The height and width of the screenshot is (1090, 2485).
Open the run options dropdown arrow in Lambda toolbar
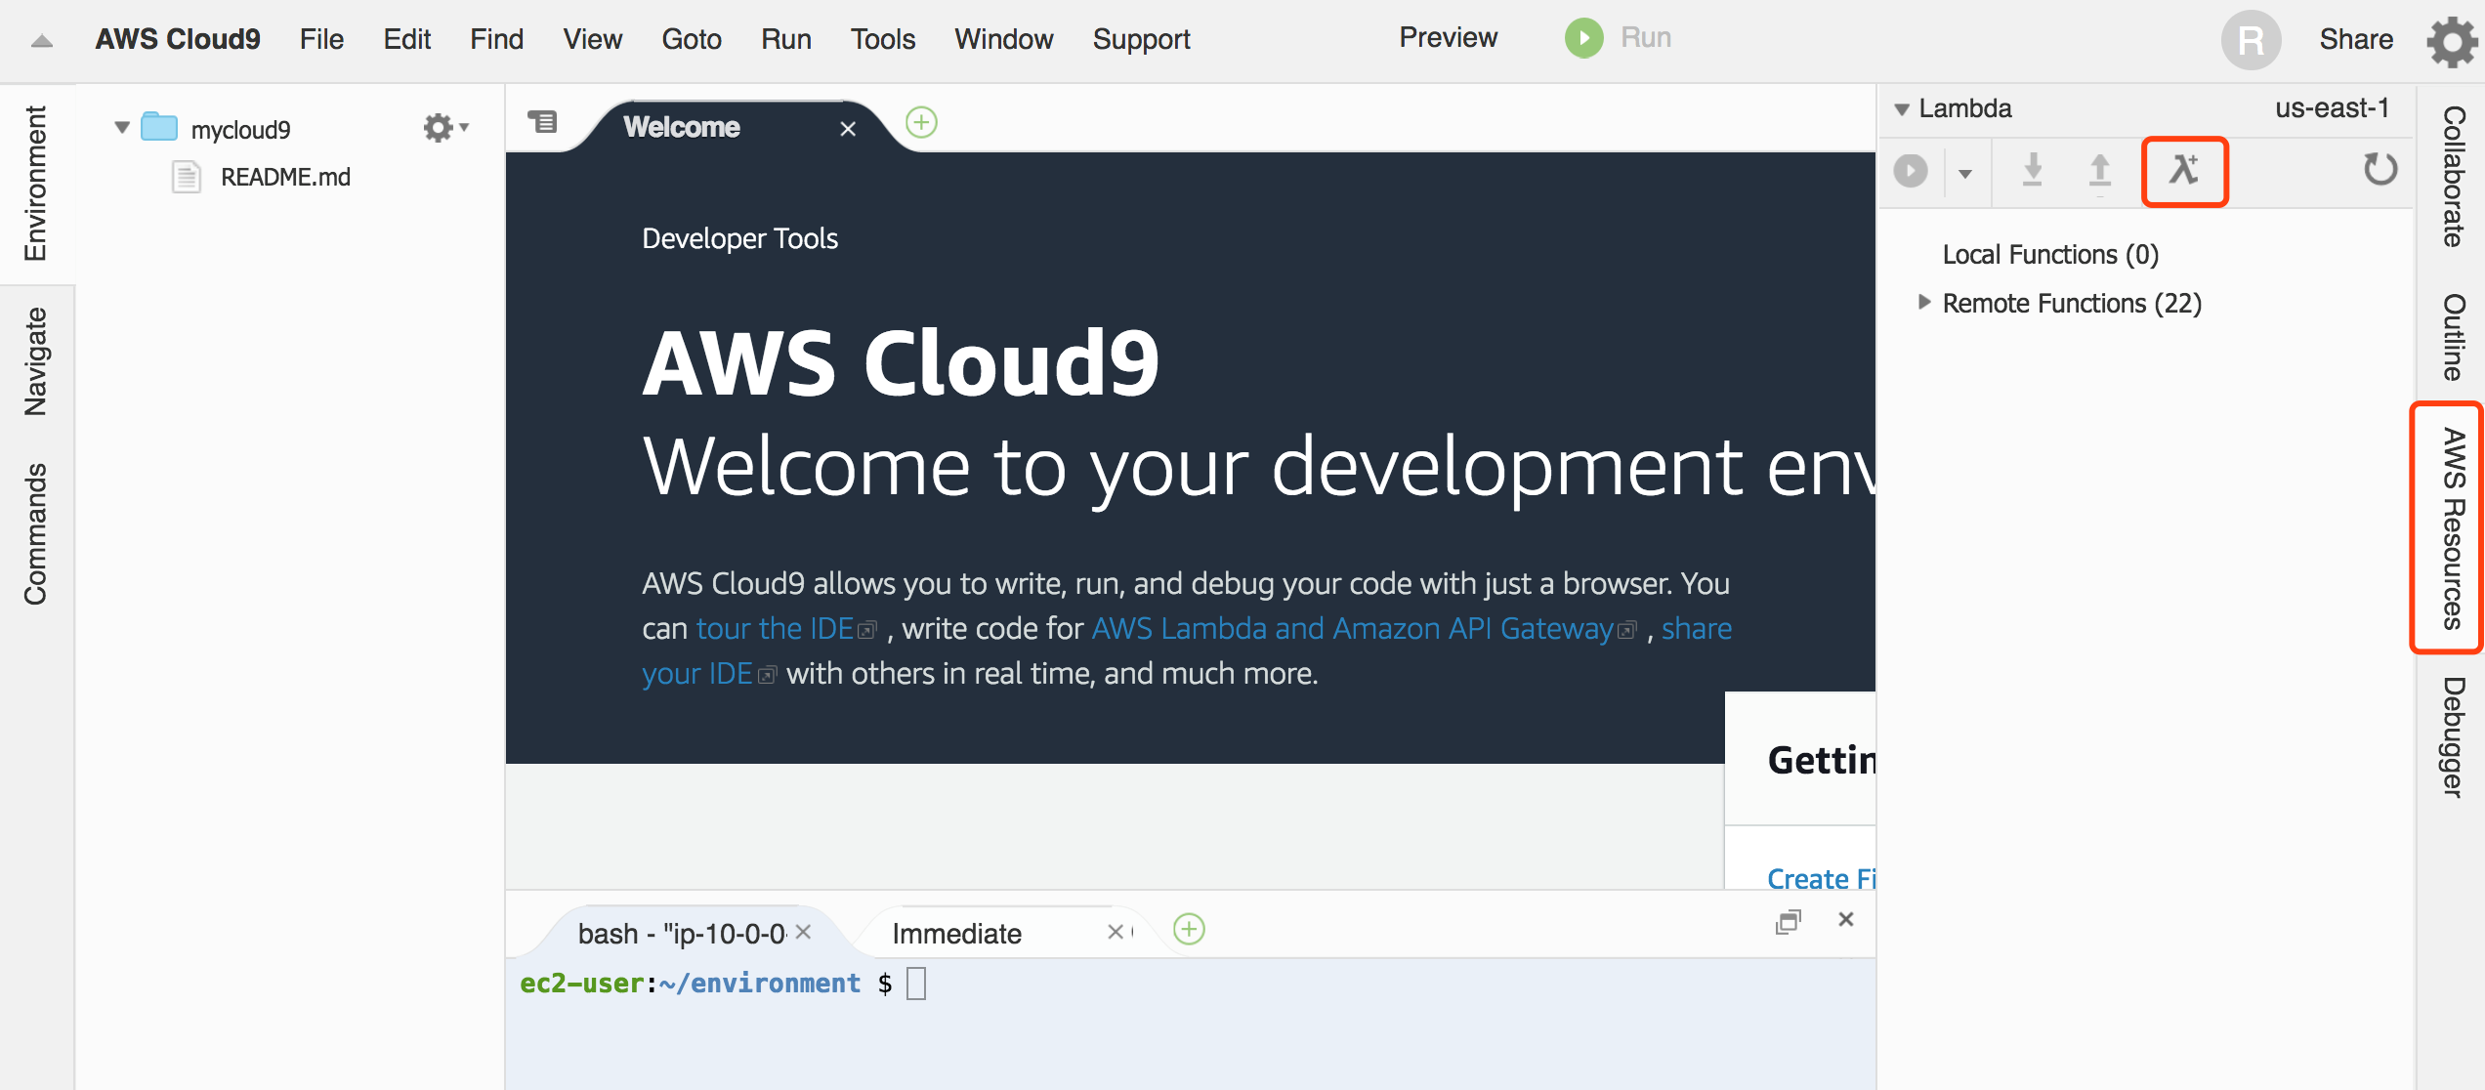(x=1965, y=174)
